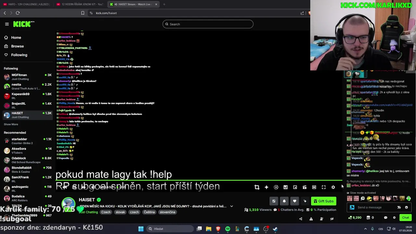
Task: Open the chat bubble icon below input
Action: point(386,217)
